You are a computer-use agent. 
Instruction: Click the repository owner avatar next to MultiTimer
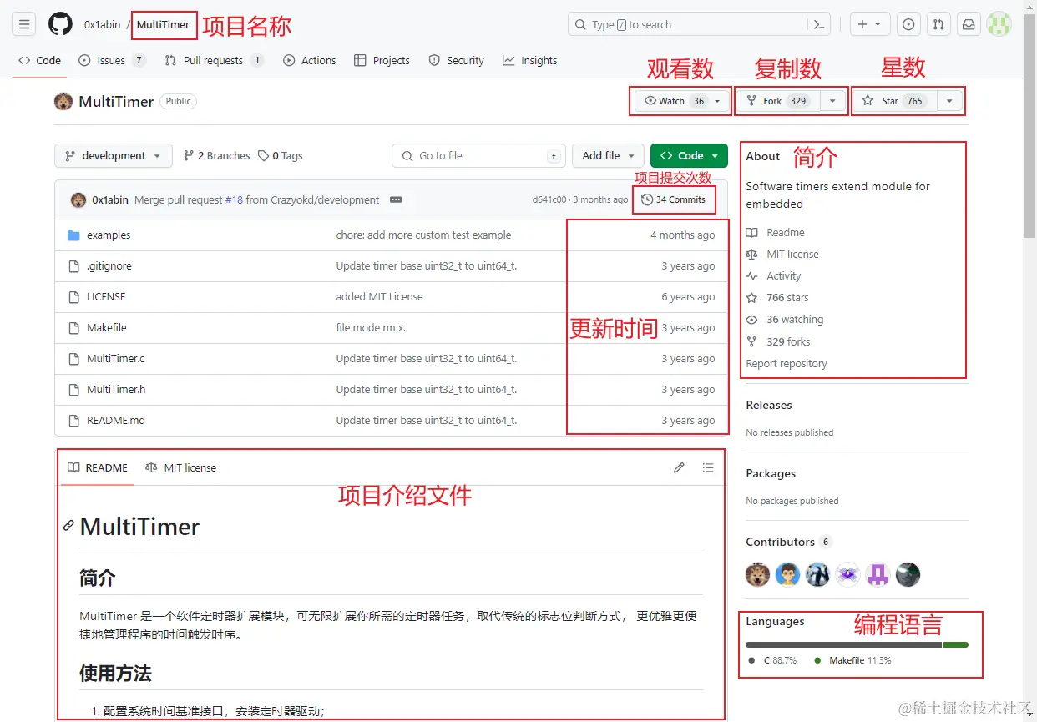click(x=63, y=101)
